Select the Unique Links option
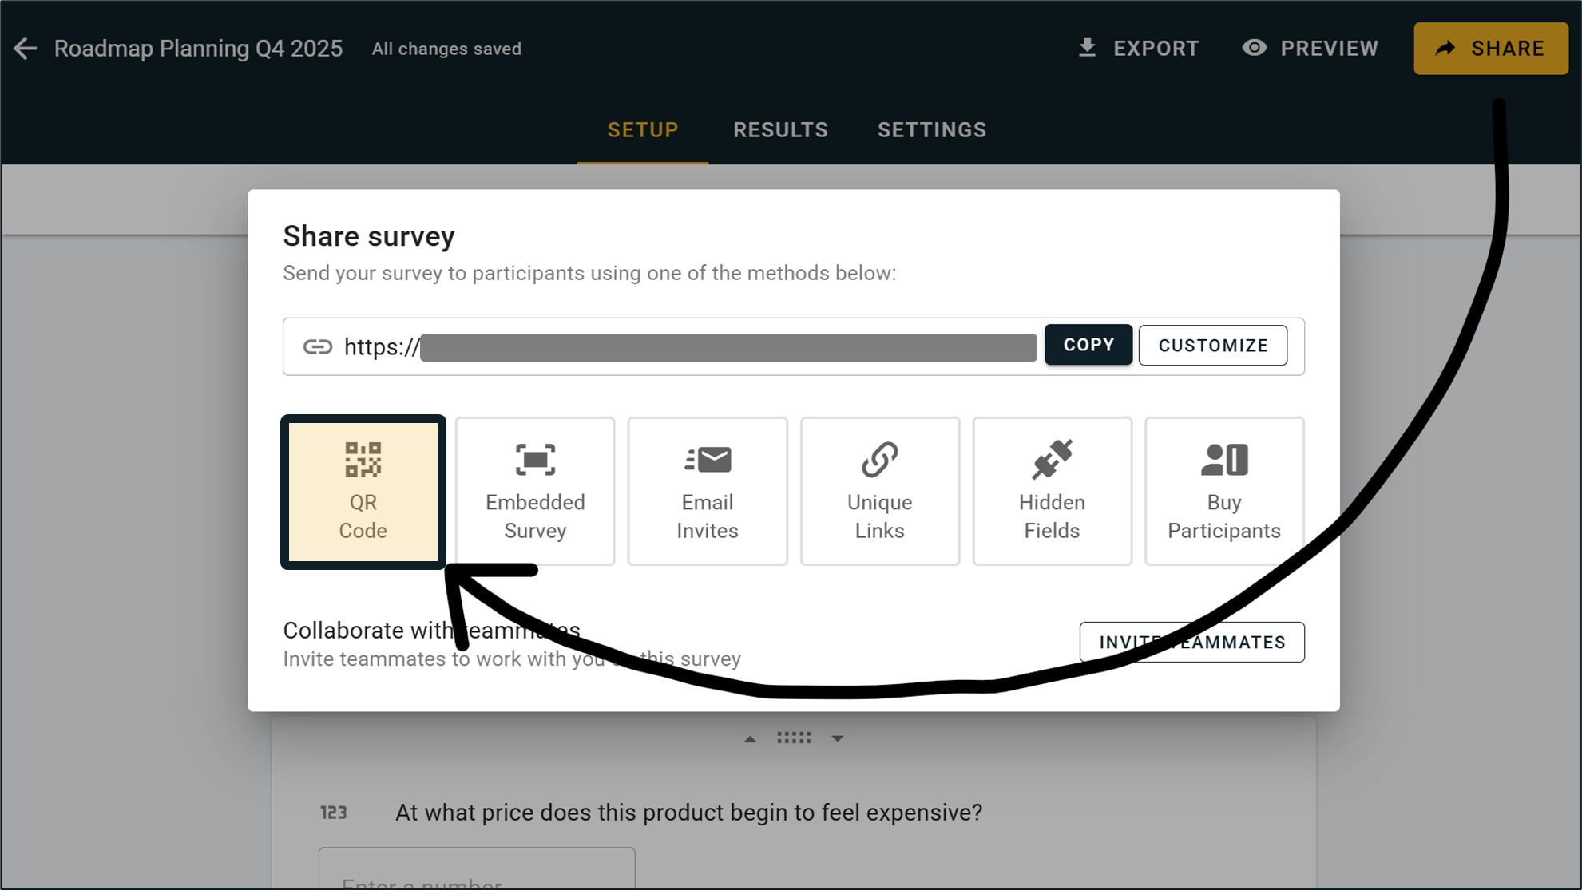1582x890 pixels. pos(879,492)
